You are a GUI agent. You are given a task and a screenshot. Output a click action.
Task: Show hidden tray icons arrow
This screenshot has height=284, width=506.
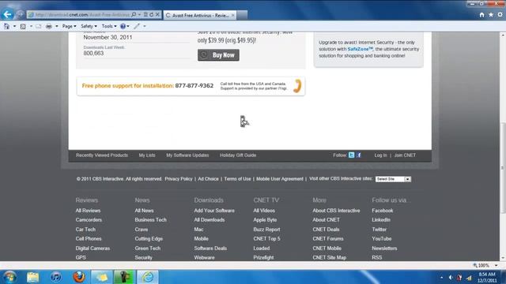tap(441, 278)
